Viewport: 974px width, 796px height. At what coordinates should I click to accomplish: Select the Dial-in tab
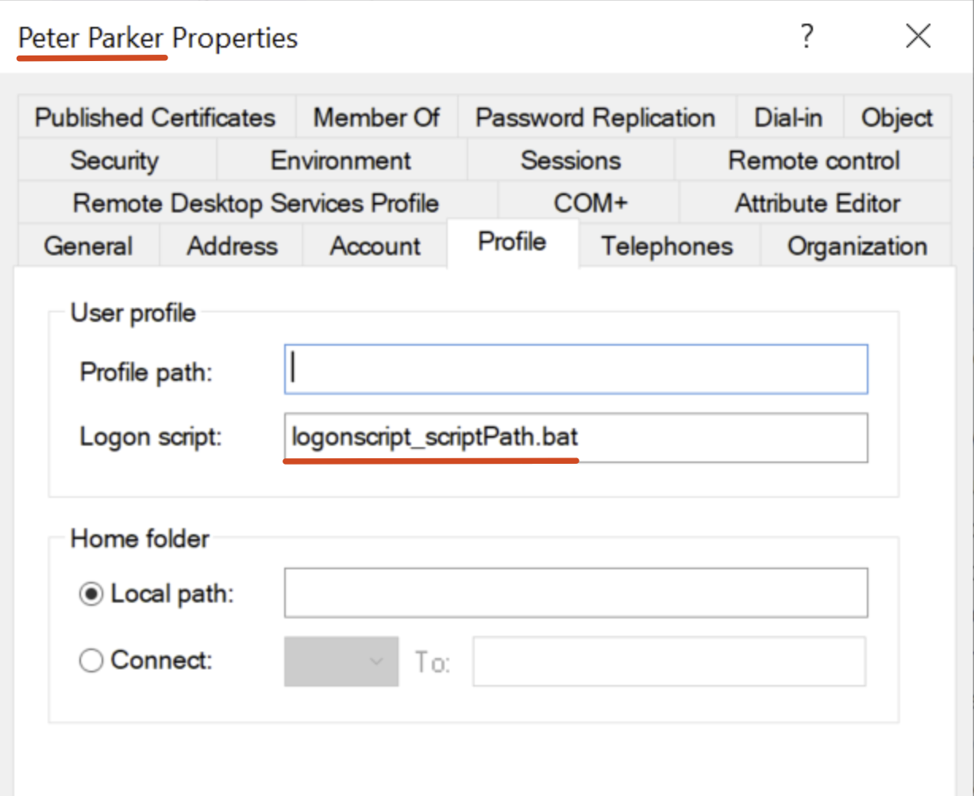tap(788, 118)
